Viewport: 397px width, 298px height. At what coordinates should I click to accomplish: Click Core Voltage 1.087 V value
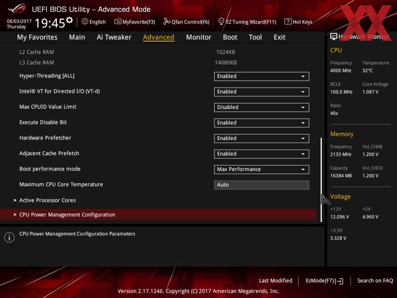(x=370, y=92)
